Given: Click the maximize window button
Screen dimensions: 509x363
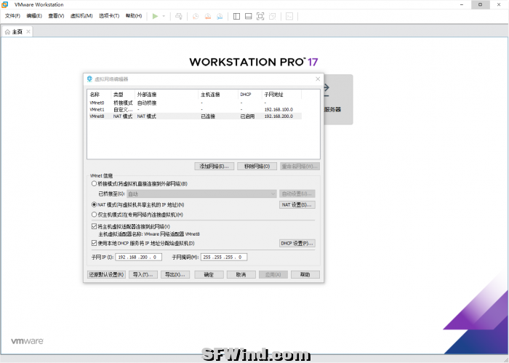Looking at the screenshot, I should point(480,4).
